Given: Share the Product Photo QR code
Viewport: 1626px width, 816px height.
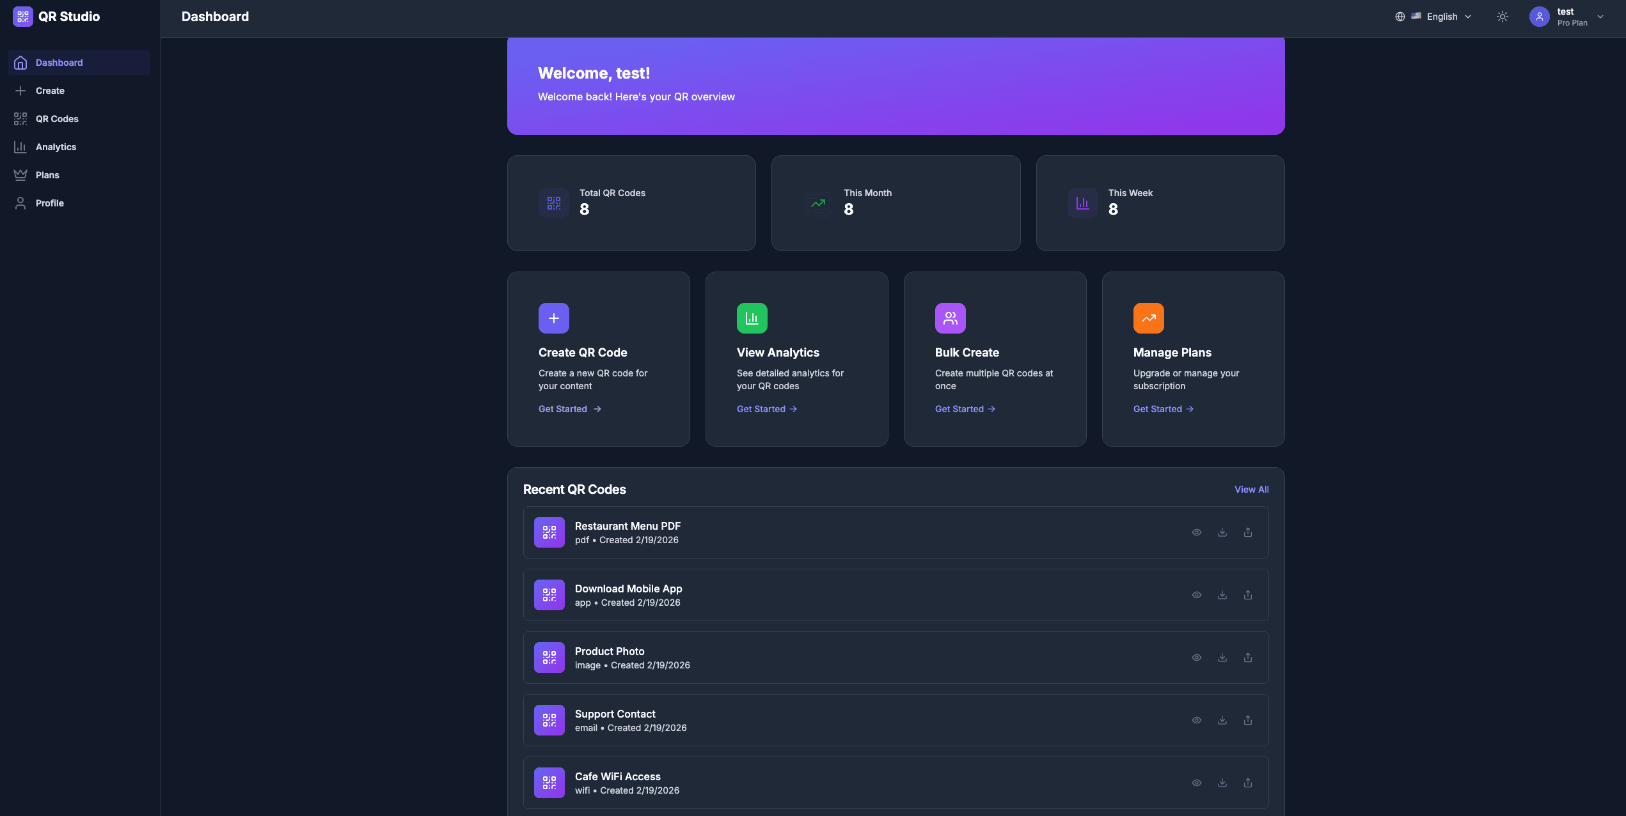Looking at the screenshot, I should click(x=1247, y=658).
